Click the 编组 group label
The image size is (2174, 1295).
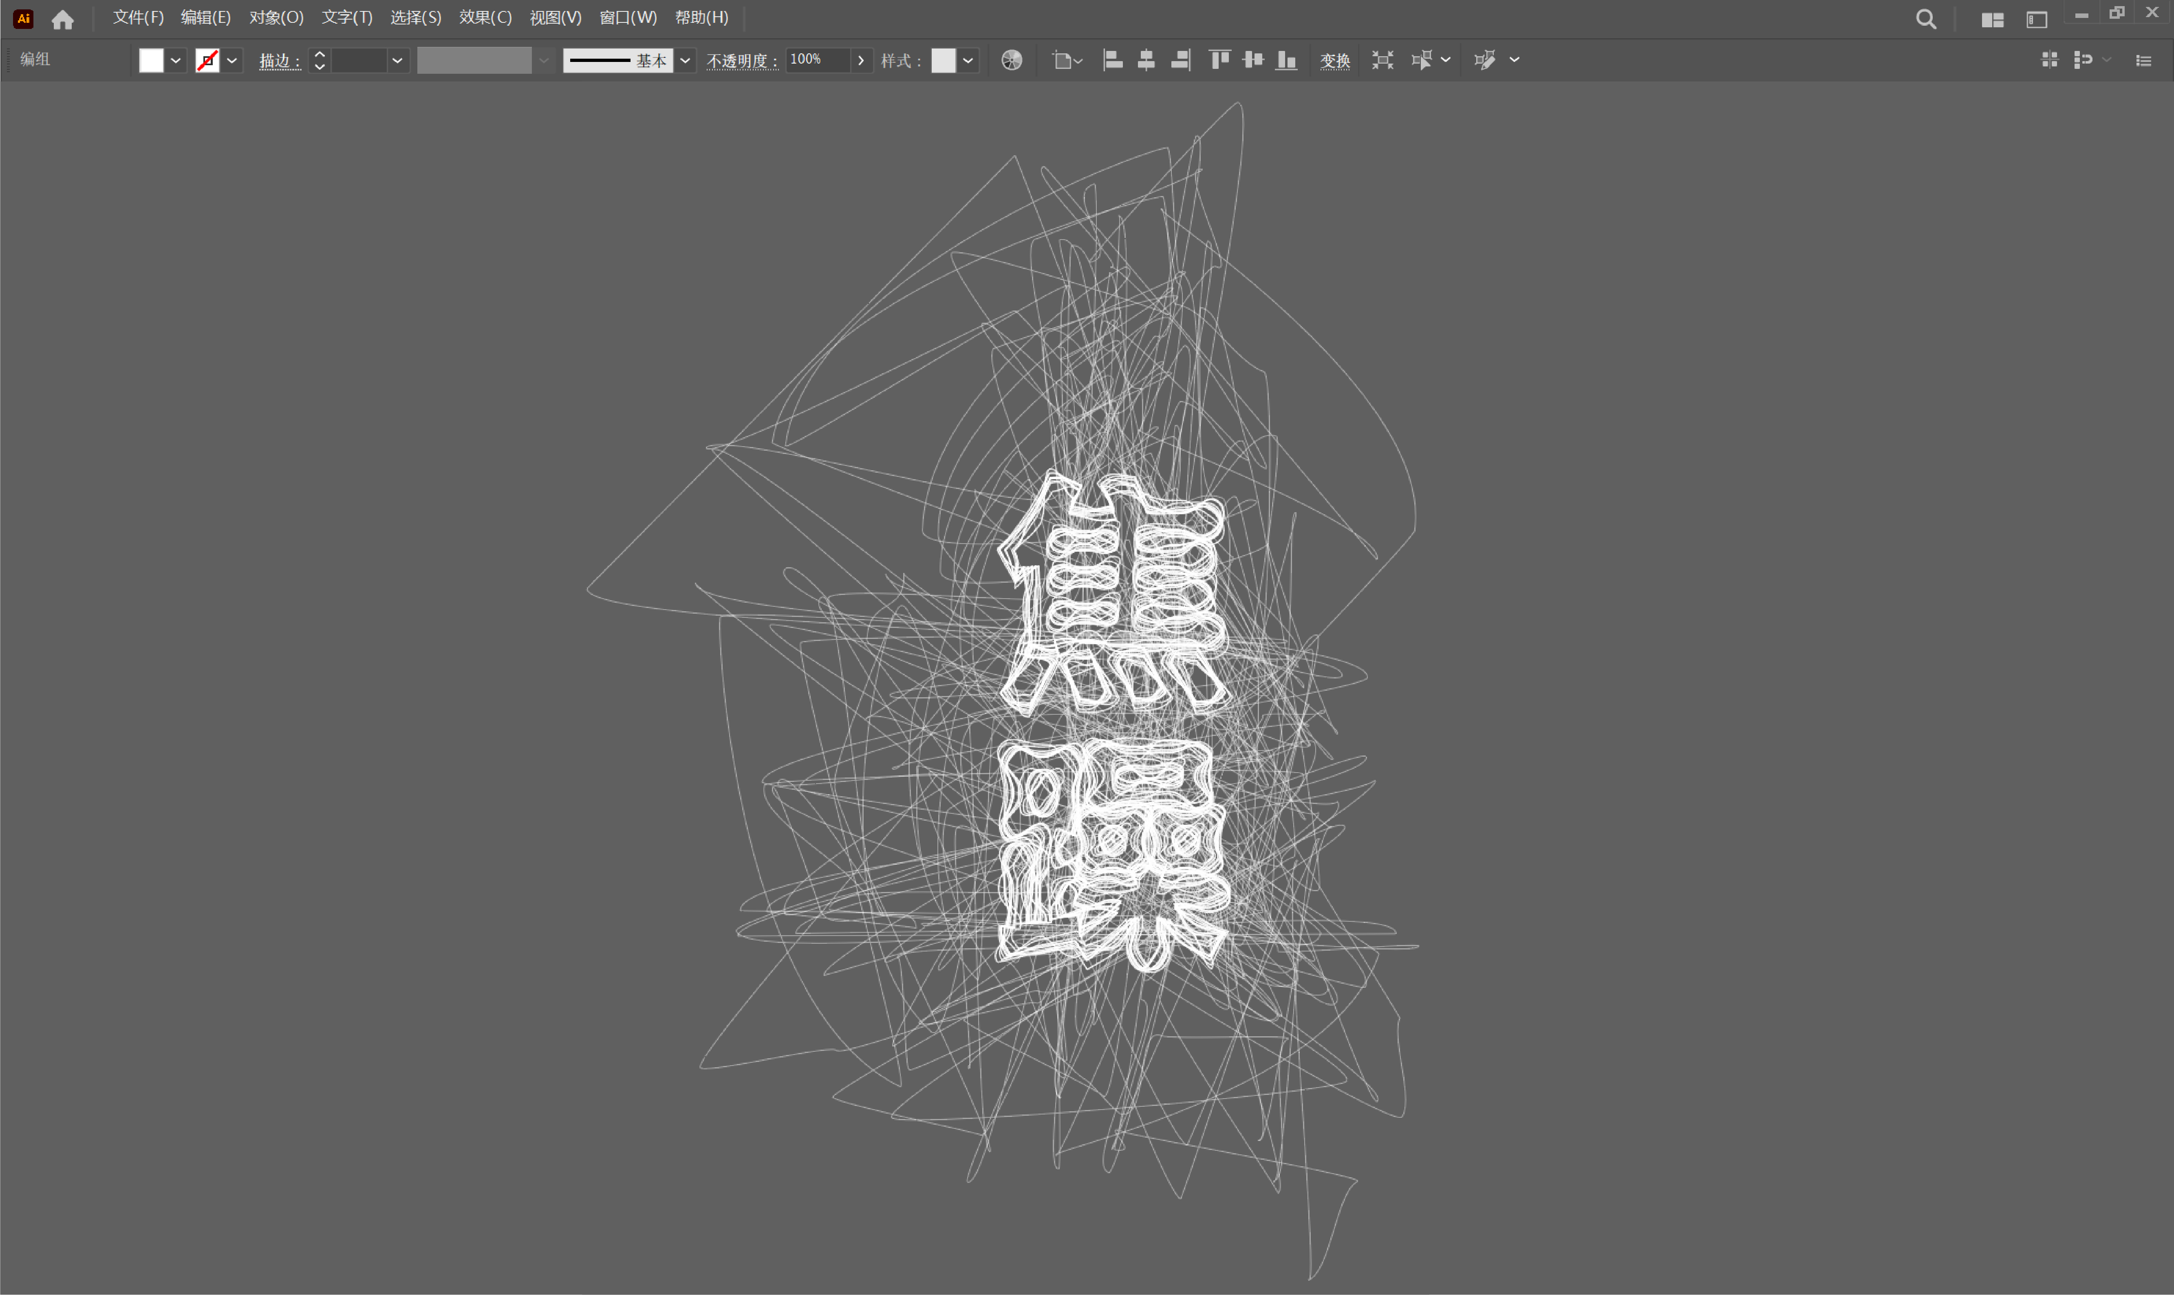[35, 59]
